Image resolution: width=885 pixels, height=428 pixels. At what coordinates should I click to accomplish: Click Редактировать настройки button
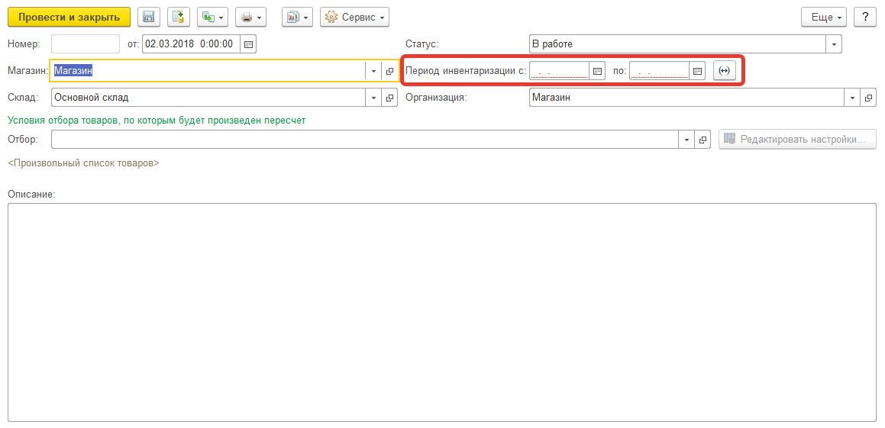(797, 140)
